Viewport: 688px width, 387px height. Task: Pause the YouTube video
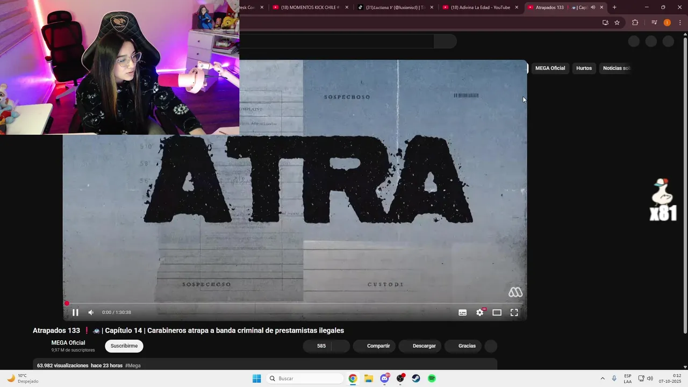75,312
